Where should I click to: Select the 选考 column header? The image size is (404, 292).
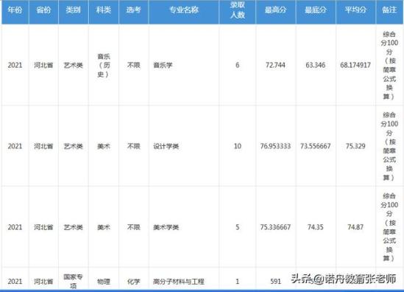coord(133,10)
